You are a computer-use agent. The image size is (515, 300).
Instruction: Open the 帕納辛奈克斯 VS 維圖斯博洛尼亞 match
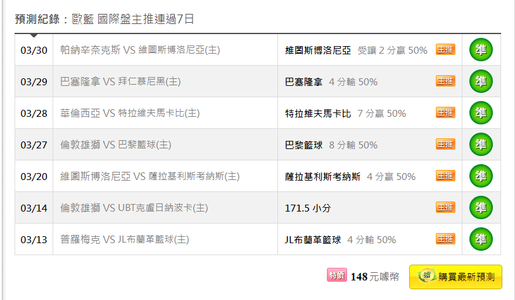[140, 50]
